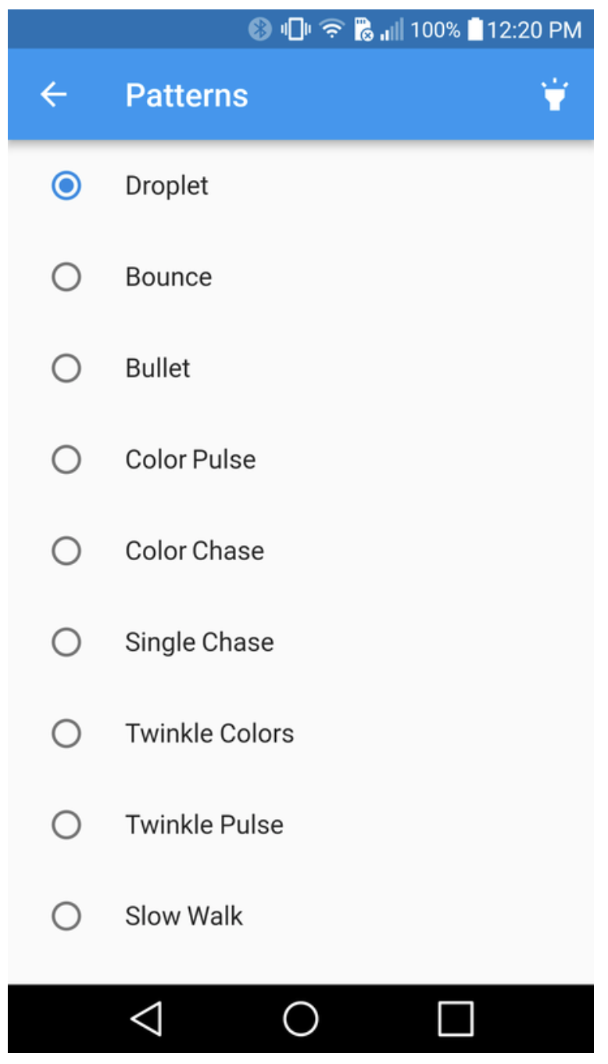Pick the Twinkle Colors radio button
Image resolution: width=608 pixels, height=1064 pixels.
[x=66, y=734]
